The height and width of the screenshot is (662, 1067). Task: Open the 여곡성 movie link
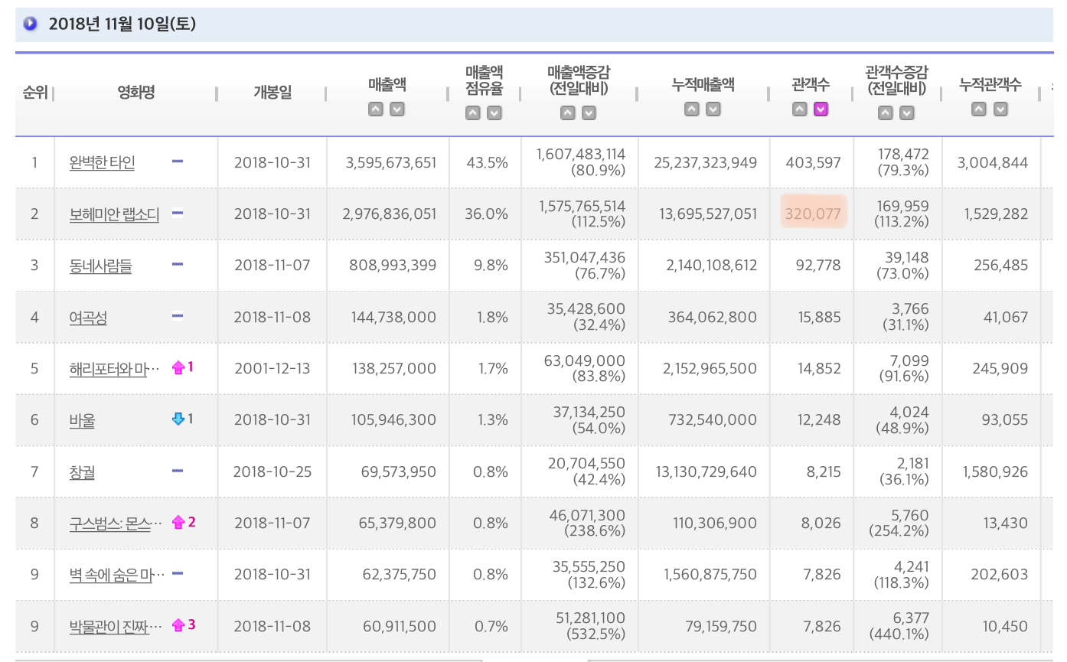pyautogui.click(x=88, y=317)
